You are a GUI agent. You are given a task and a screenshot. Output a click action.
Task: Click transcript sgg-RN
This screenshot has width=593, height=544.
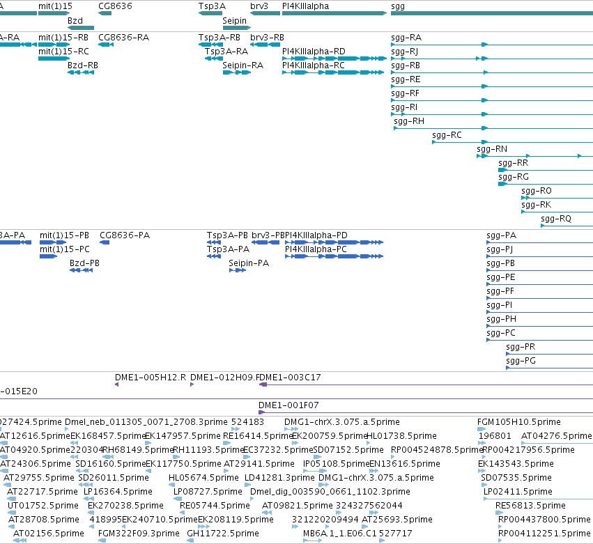click(x=534, y=156)
